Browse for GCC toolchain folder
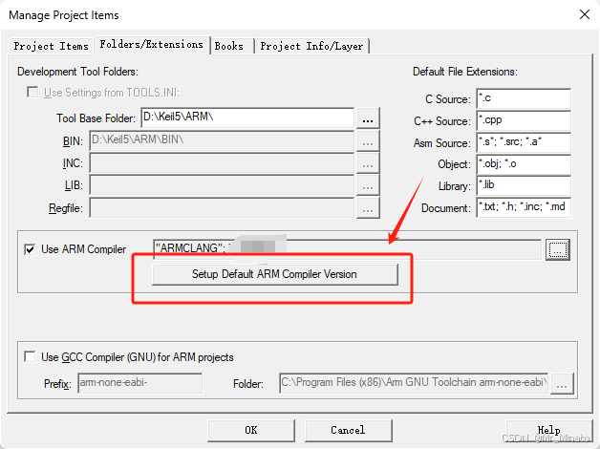Viewport: 600px width, 449px height. (x=562, y=383)
